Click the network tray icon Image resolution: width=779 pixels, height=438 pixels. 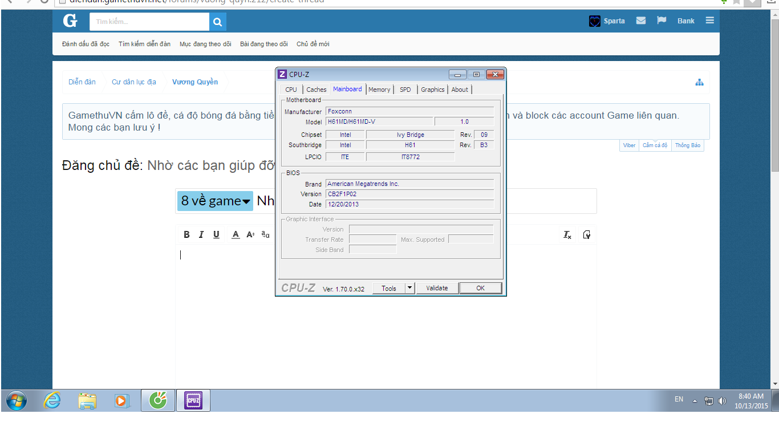[x=709, y=401]
